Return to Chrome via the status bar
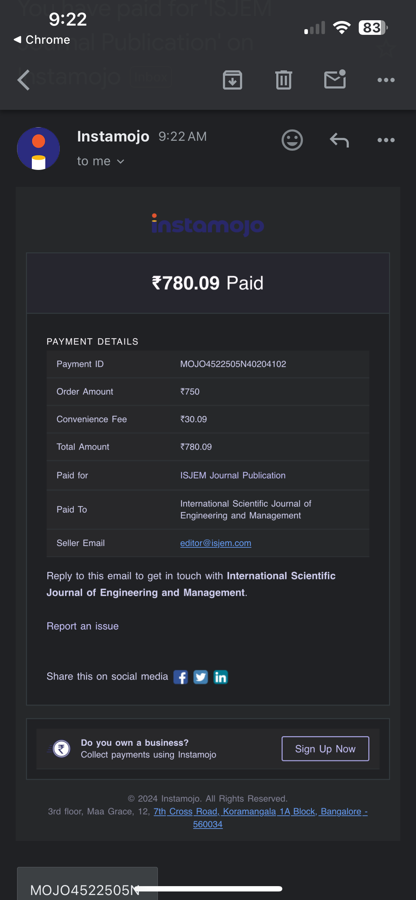The width and height of the screenshot is (416, 900). point(42,40)
